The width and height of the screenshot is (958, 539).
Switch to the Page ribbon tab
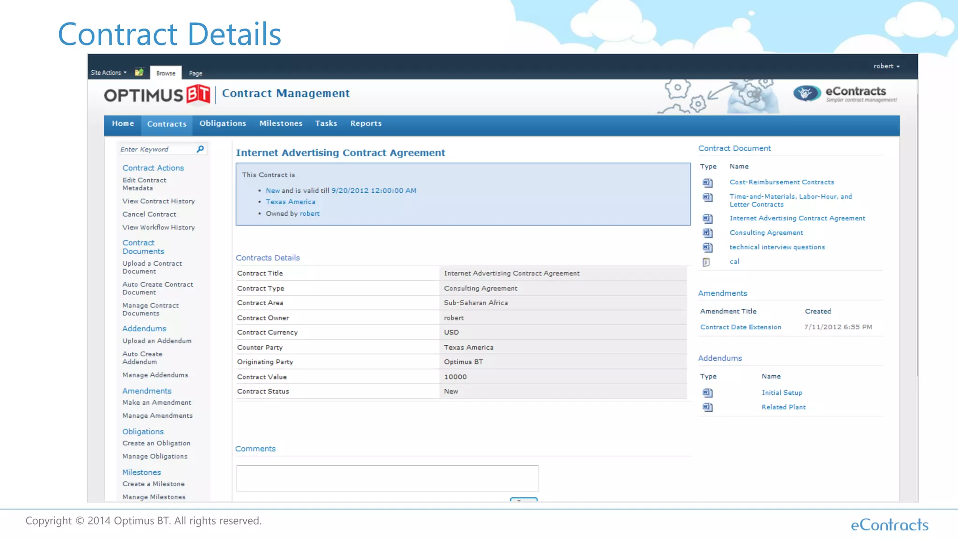(196, 73)
